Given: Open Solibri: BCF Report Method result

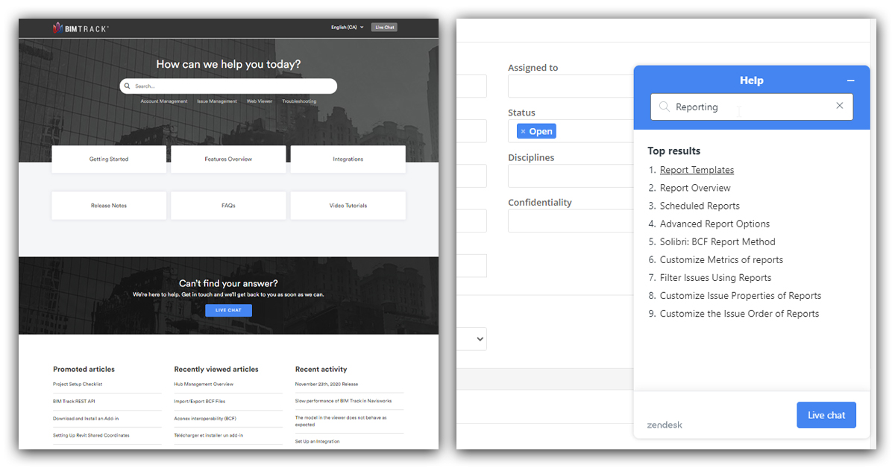Looking at the screenshot, I should point(717,241).
